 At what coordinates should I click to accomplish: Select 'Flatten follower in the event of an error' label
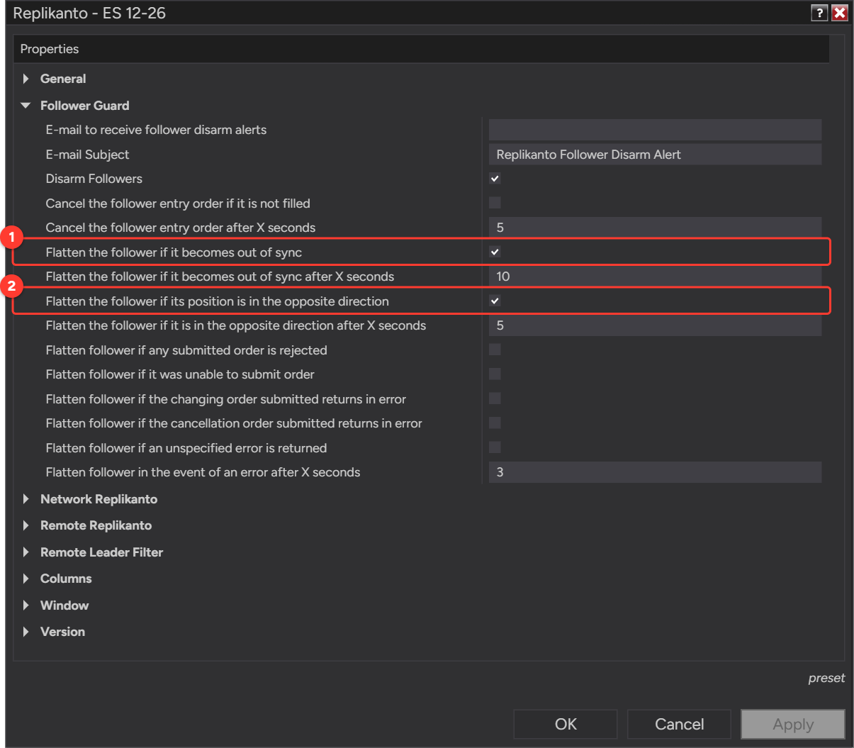tap(203, 472)
